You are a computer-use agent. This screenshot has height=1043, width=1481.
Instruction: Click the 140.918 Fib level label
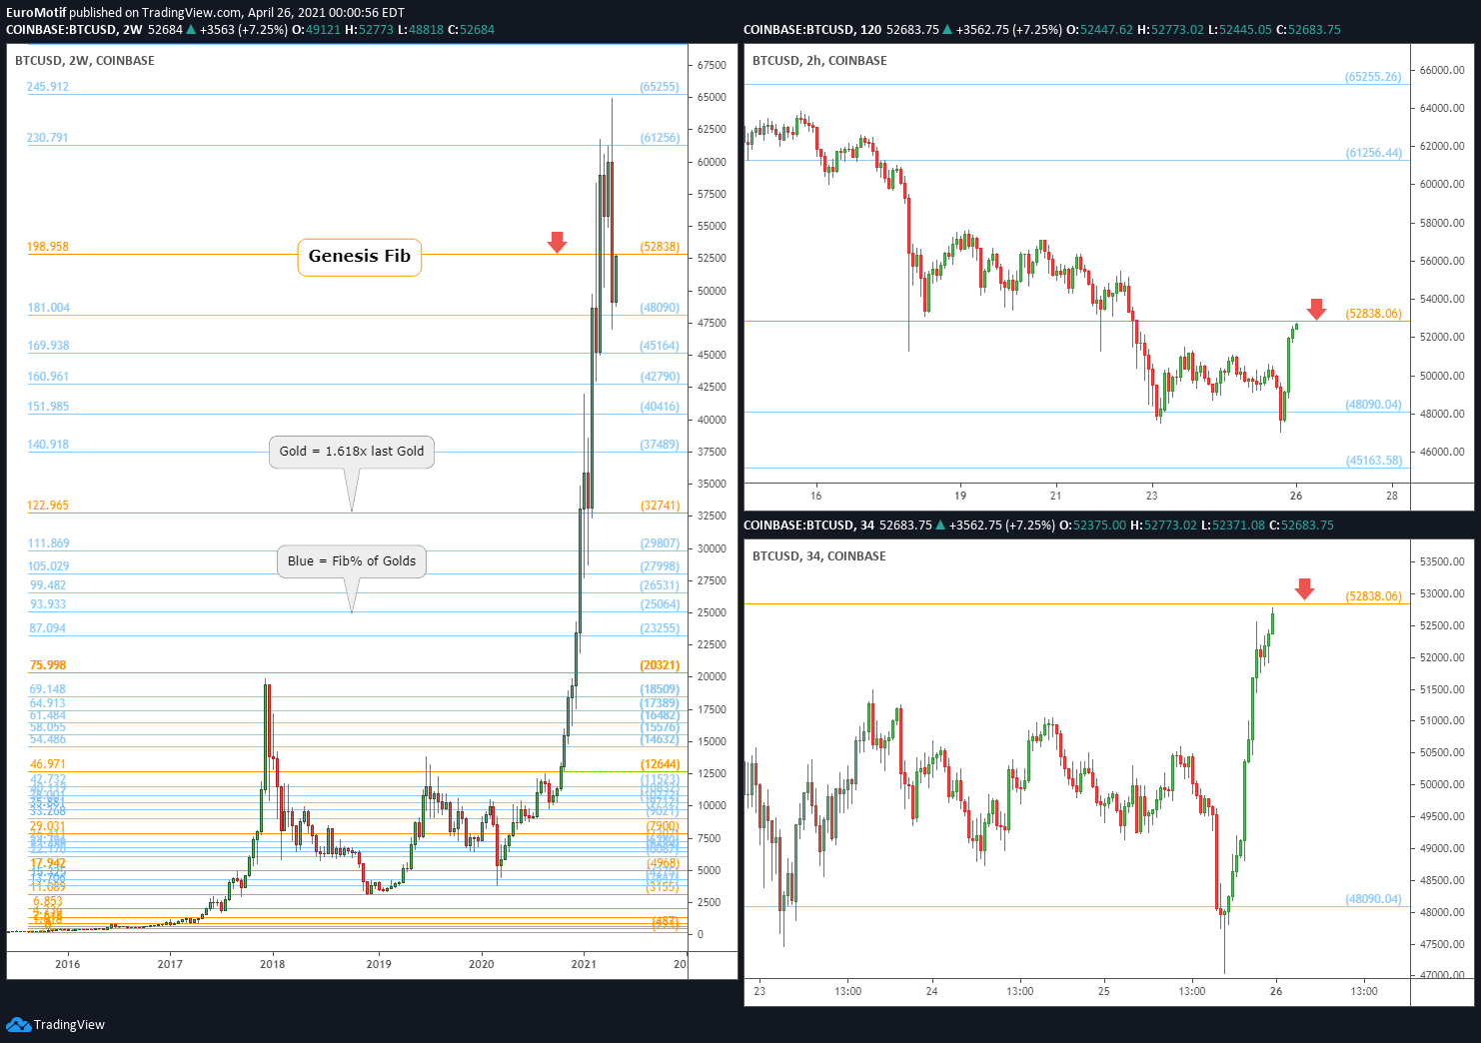[x=49, y=445]
